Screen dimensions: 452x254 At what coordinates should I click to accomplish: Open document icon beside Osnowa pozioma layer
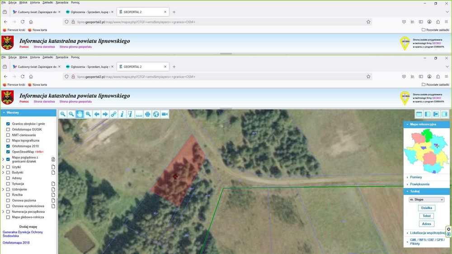(x=53, y=200)
